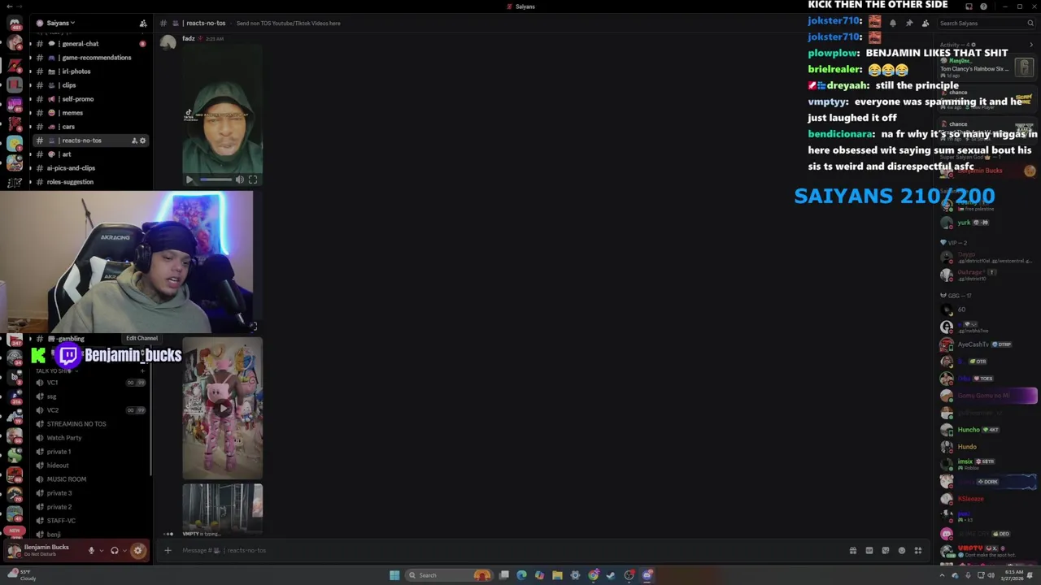This screenshot has height=585, width=1041.
Task: Open the roles-suggestion channel
Action: 89,182
